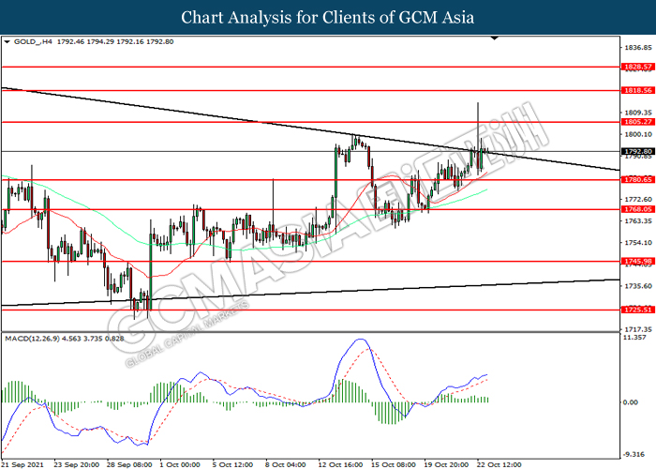This screenshot has width=656, height=469.
Task: Click the MACD(12,26,9) indicator label
Action: coord(32,339)
